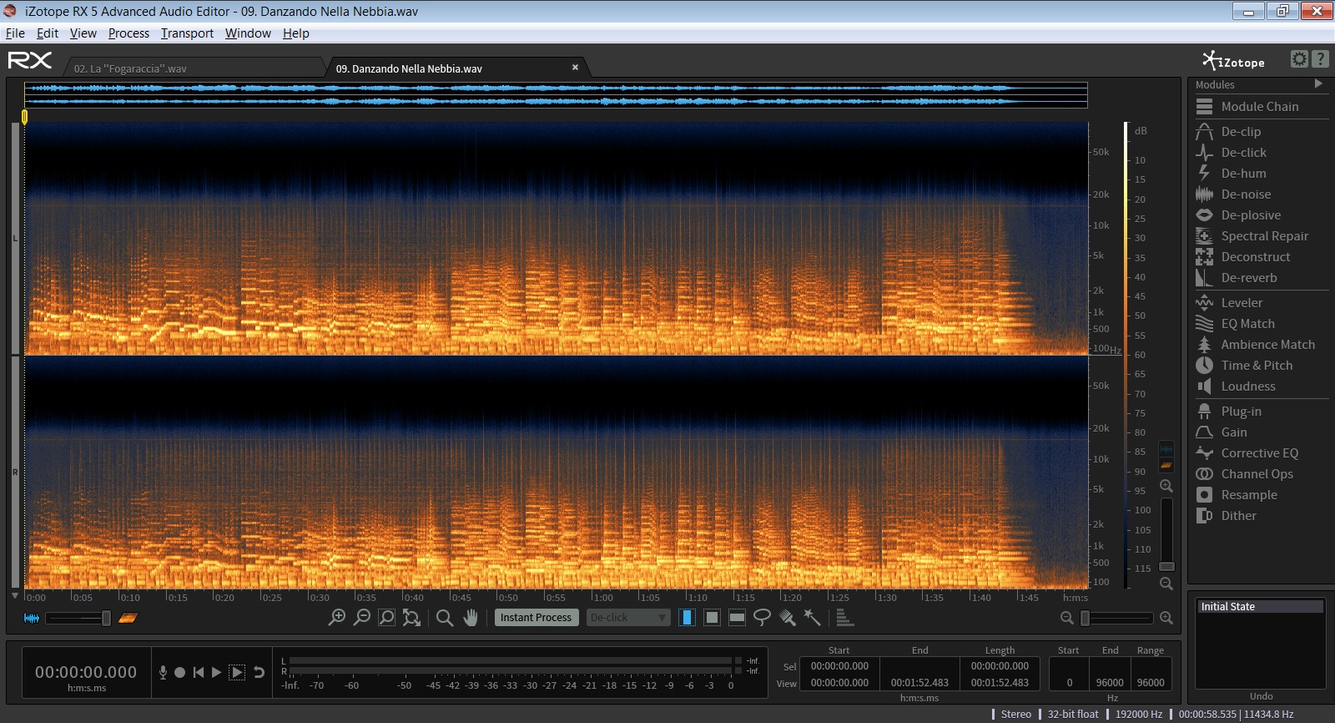
Task: Click the spectrum analyzer bars icon
Action: (844, 618)
